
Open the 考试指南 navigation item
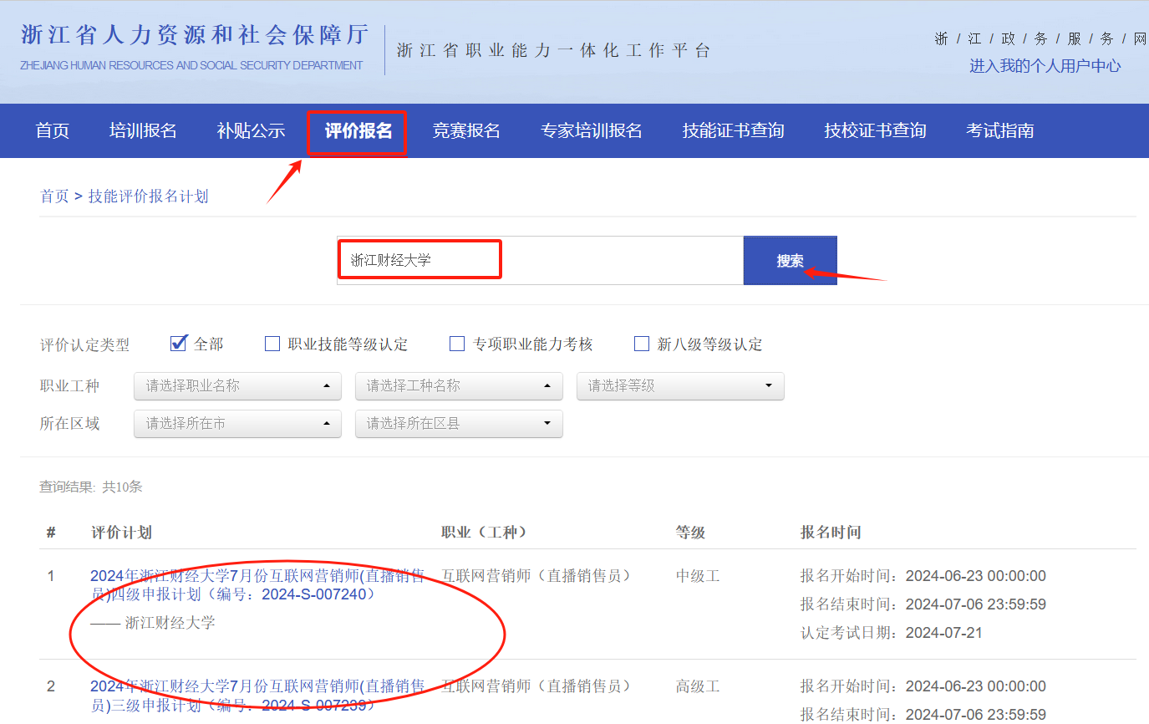tap(999, 131)
